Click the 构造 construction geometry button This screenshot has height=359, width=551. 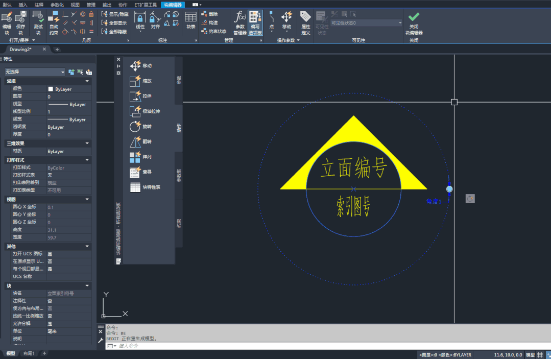click(x=210, y=22)
